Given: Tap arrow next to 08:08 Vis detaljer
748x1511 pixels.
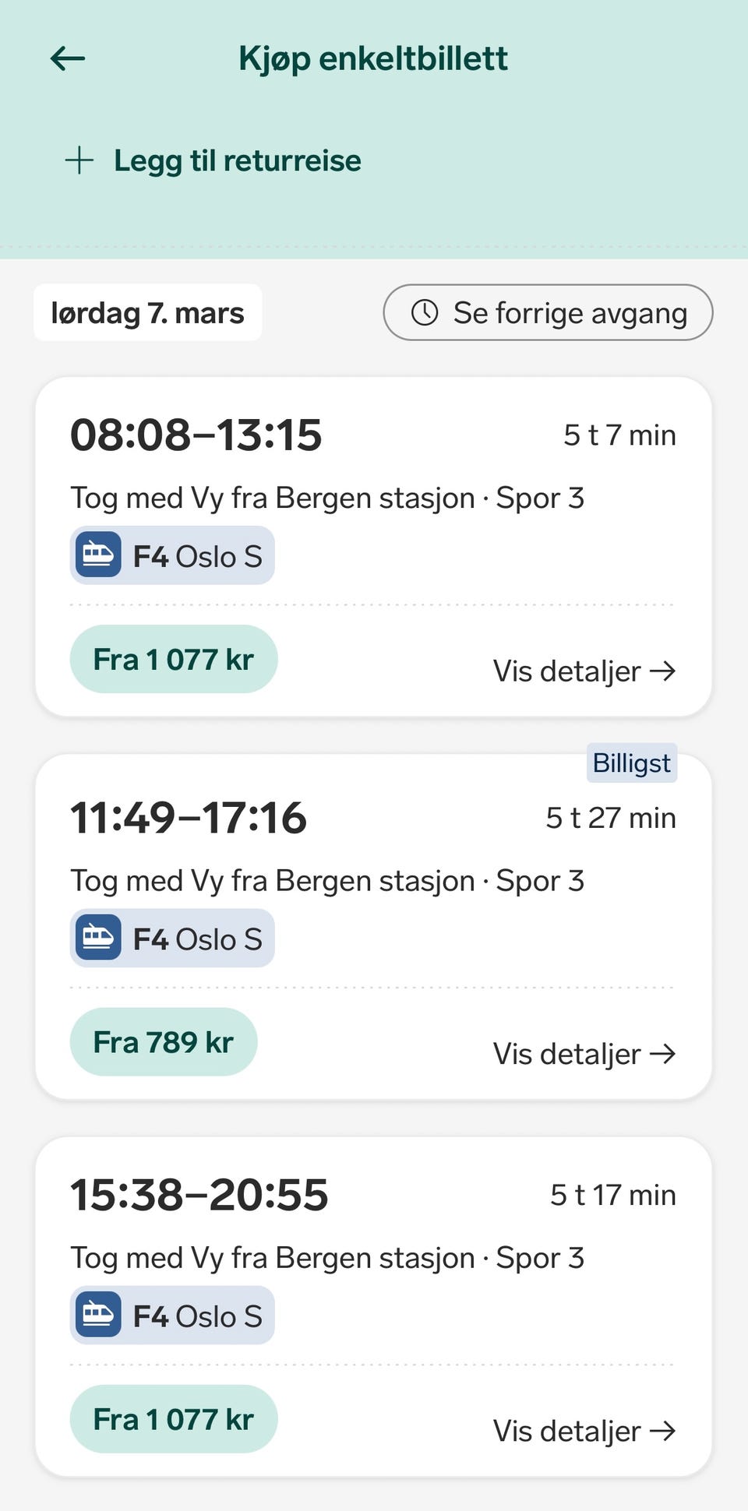Looking at the screenshot, I should tap(663, 671).
